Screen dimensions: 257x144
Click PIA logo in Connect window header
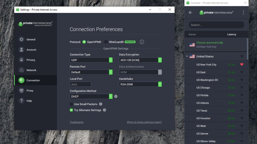click(x=216, y=13)
